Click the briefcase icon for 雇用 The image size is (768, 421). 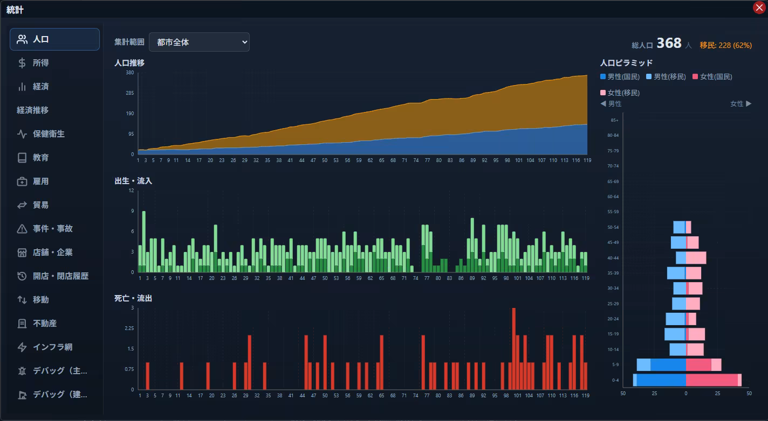[x=22, y=181]
